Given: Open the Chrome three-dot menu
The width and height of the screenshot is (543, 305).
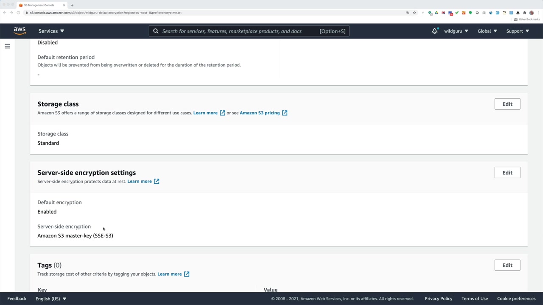Looking at the screenshot, I should 538,13.
